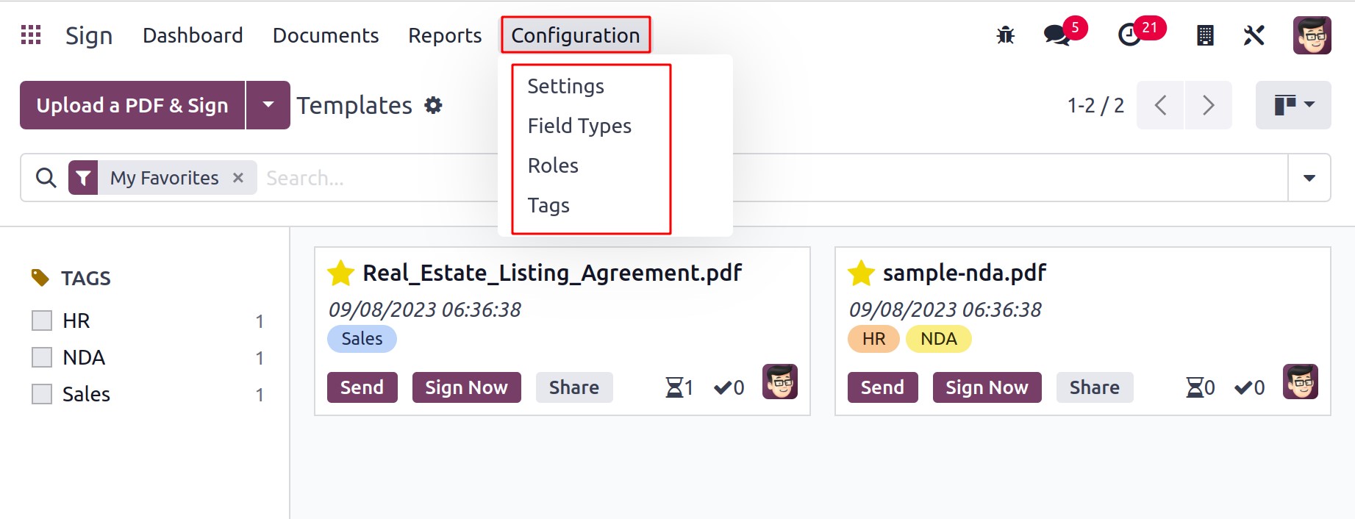Open the kanban view switcher dropdown

point(1293,105)
